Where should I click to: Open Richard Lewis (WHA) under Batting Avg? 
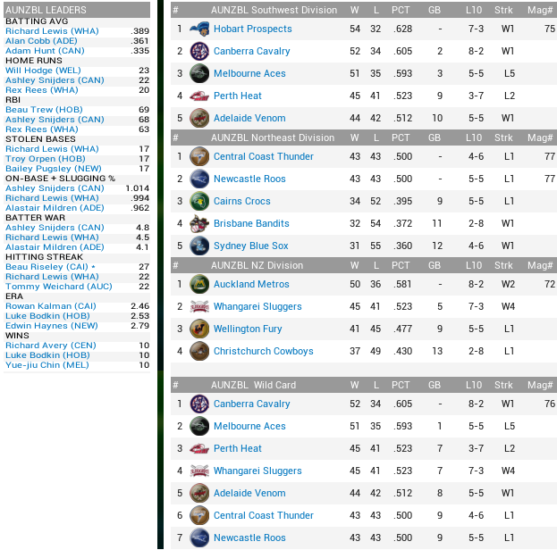tap(52, 31)
